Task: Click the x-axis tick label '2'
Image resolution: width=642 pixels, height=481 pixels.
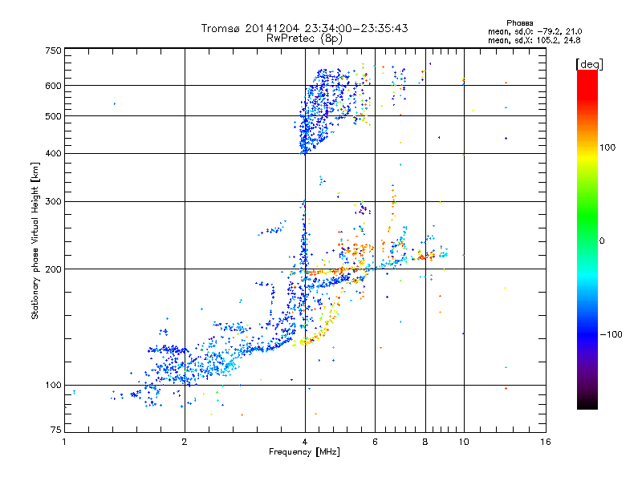Action: pos(185,442)
